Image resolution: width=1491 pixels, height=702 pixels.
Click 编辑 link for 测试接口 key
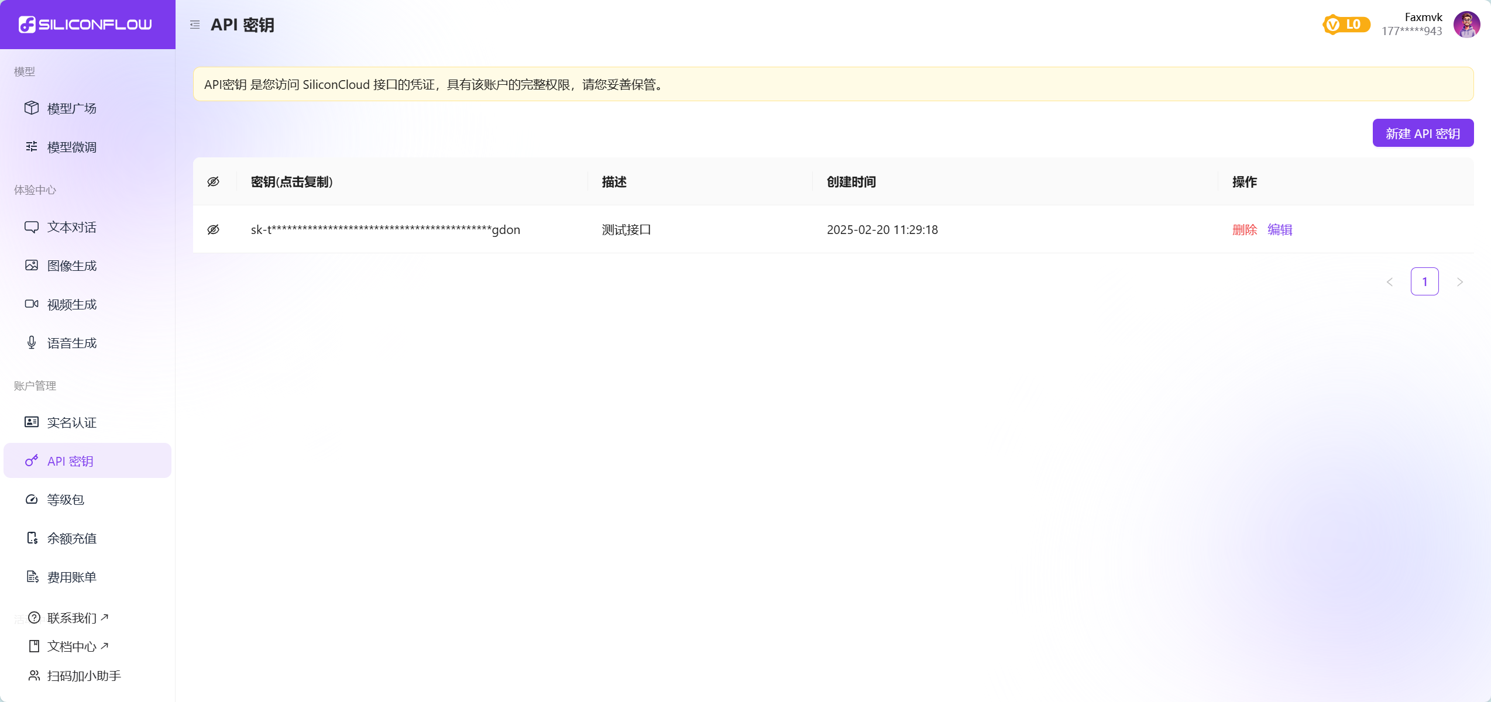coord(1279,230)
